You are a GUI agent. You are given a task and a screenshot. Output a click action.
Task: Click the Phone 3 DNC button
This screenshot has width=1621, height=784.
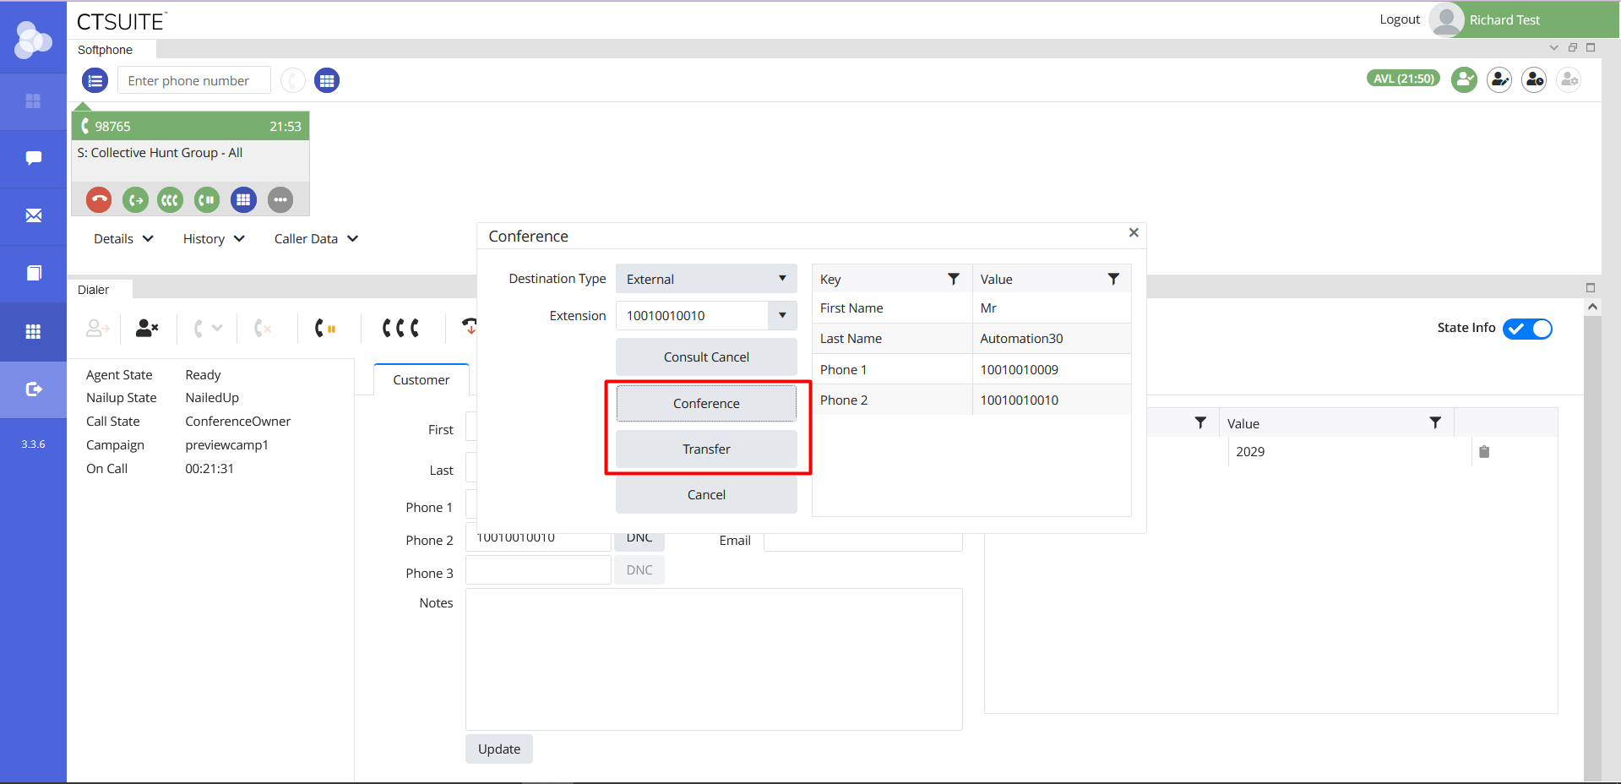coord(639,570)
